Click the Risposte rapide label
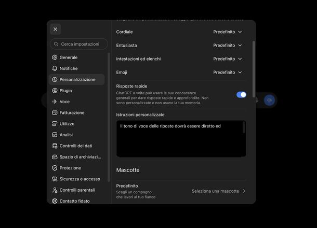The image size is (317, 228). 131,86
